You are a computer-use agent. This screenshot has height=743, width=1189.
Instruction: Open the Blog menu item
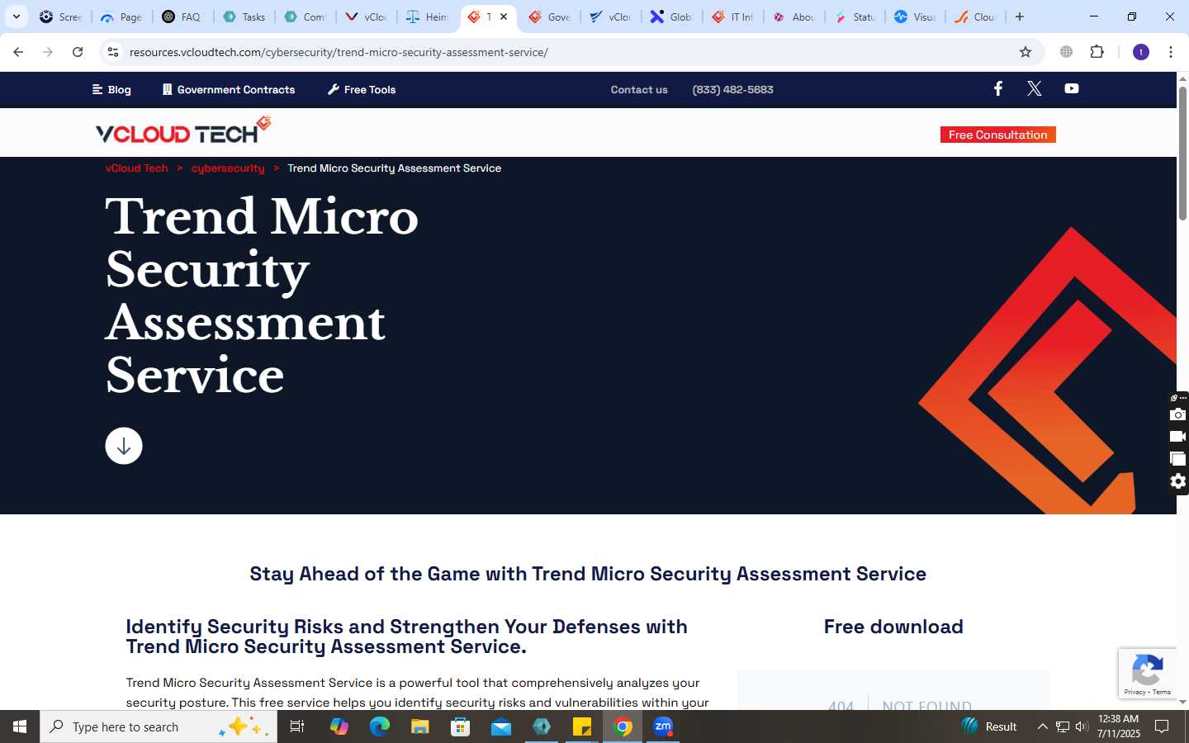point(111,90)
